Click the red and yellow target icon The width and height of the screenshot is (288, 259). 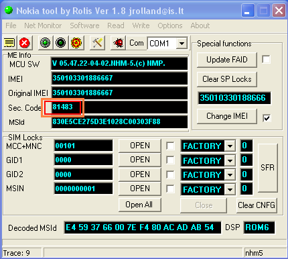pyautogui.click(x=76, y=42)
